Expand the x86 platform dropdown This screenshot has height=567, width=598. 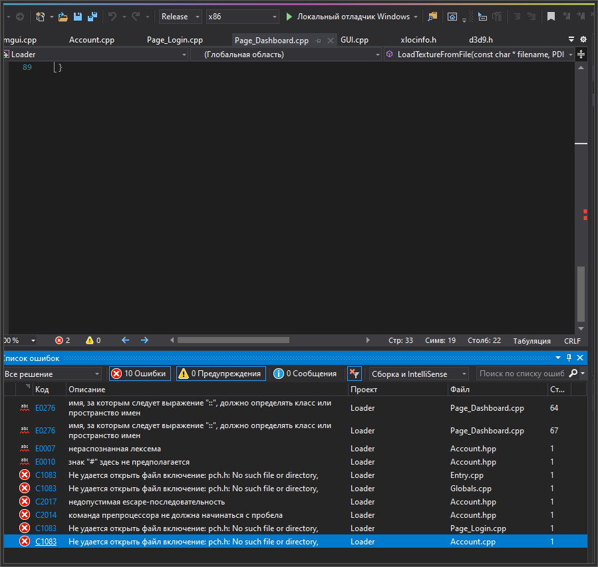tap(242, 17)
